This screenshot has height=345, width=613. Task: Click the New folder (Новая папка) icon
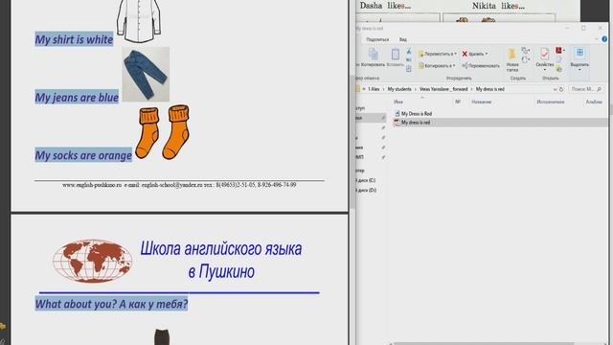(x=511, y=54)
